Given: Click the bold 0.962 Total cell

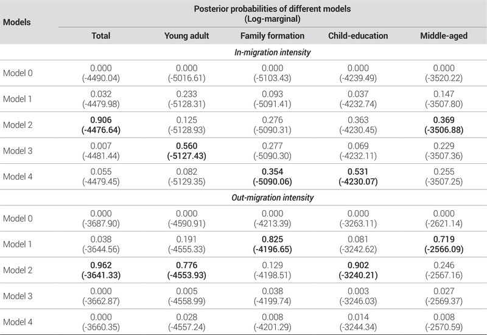Looking at the screenshot, I should coord(100,266).
